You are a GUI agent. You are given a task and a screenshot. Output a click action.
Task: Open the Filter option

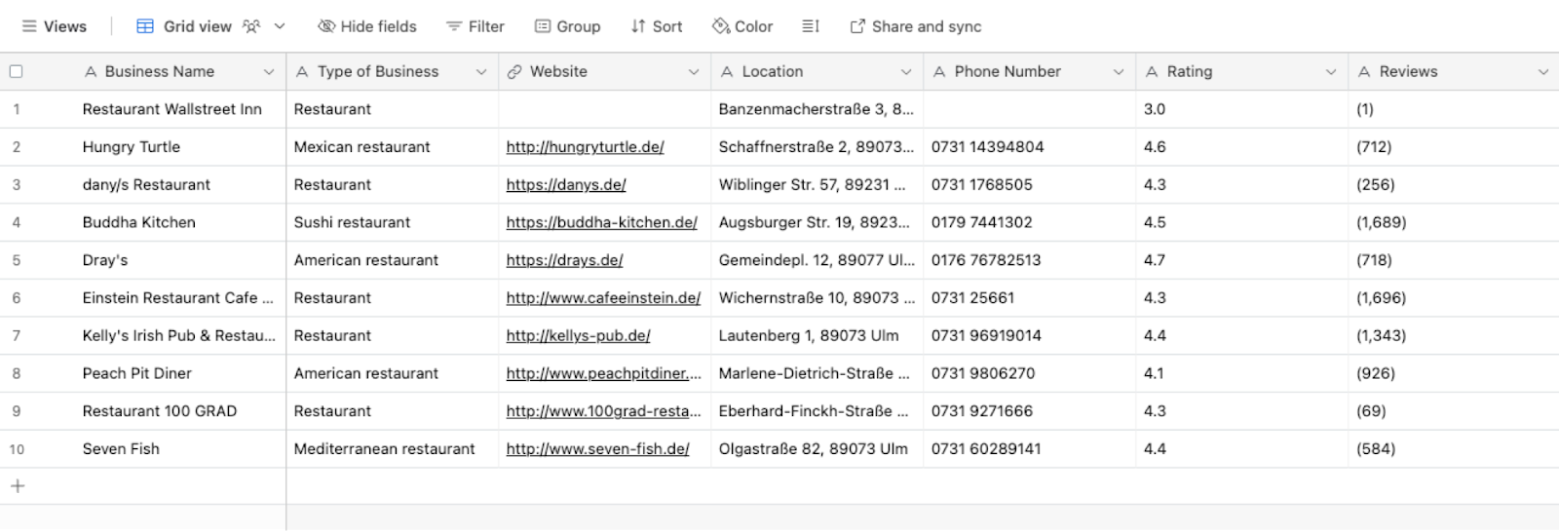click(475, 26)
